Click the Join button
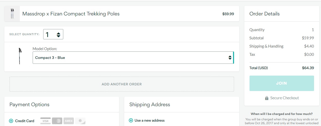 pos(282,83)
